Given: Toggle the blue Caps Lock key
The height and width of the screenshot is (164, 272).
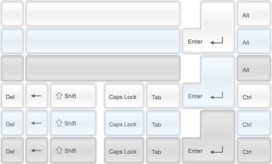Looking at the screenshot, I should pyautogui.click(x=124, y=123).
